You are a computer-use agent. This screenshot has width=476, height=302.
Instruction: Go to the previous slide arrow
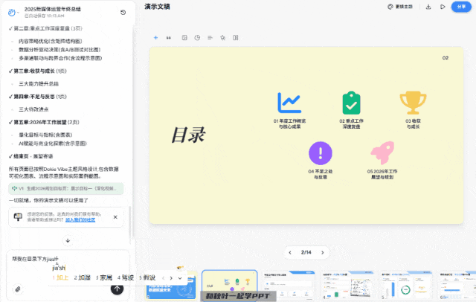[x=290, y=252]
